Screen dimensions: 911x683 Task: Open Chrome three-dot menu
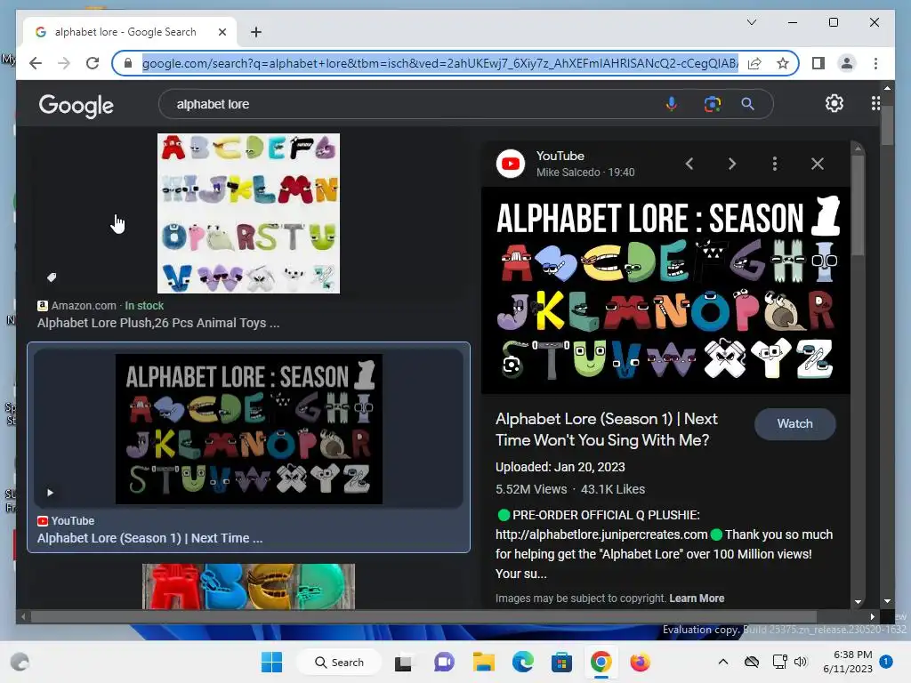click(x=875, y=63)
